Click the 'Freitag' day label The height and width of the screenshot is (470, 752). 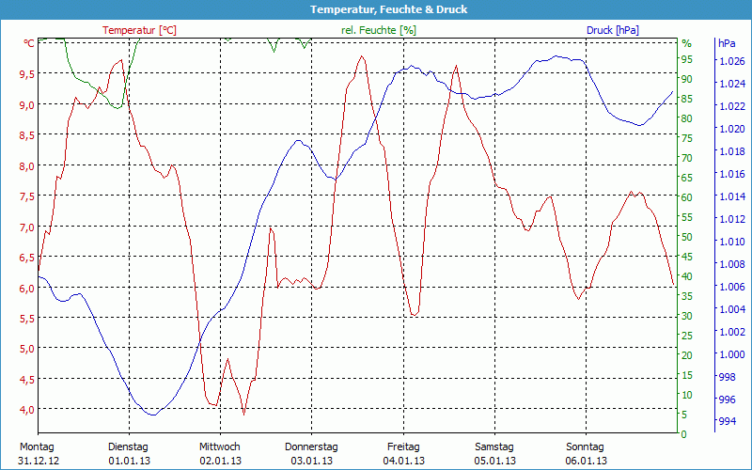[403, 446]
